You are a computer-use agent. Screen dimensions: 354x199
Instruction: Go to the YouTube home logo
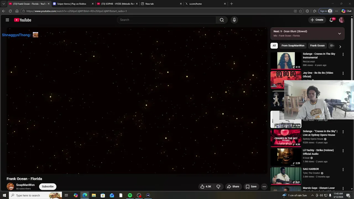[22, 20]
